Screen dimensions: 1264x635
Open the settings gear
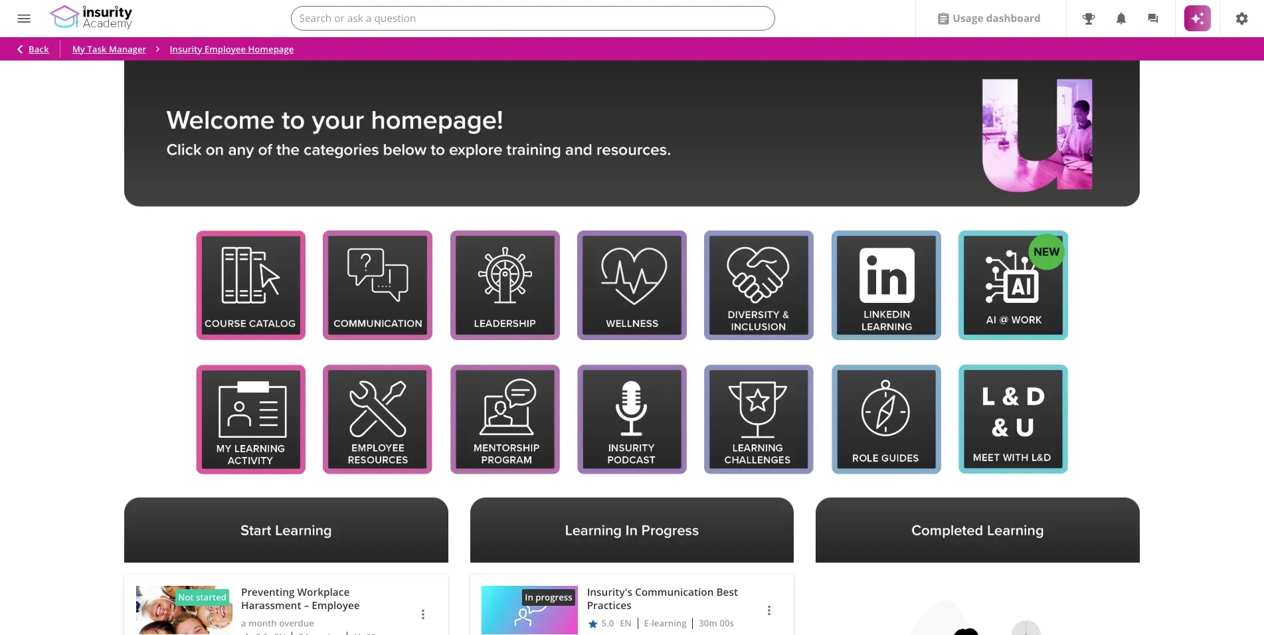point(1241,19)
